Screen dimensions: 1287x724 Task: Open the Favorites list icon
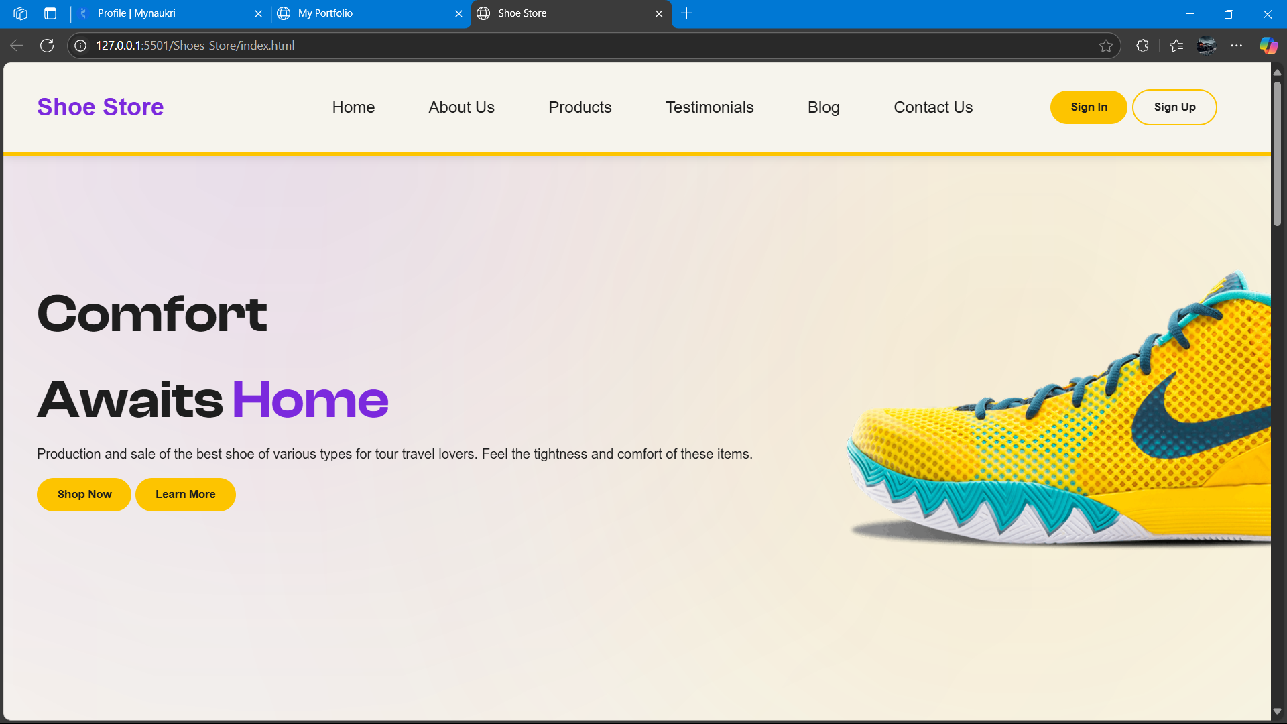[x=1176, y=46]
